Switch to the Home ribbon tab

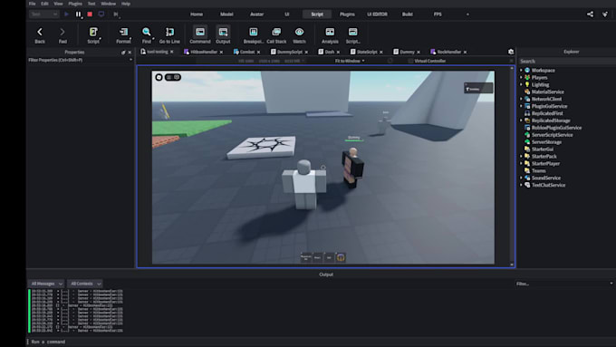pos(197,14)
